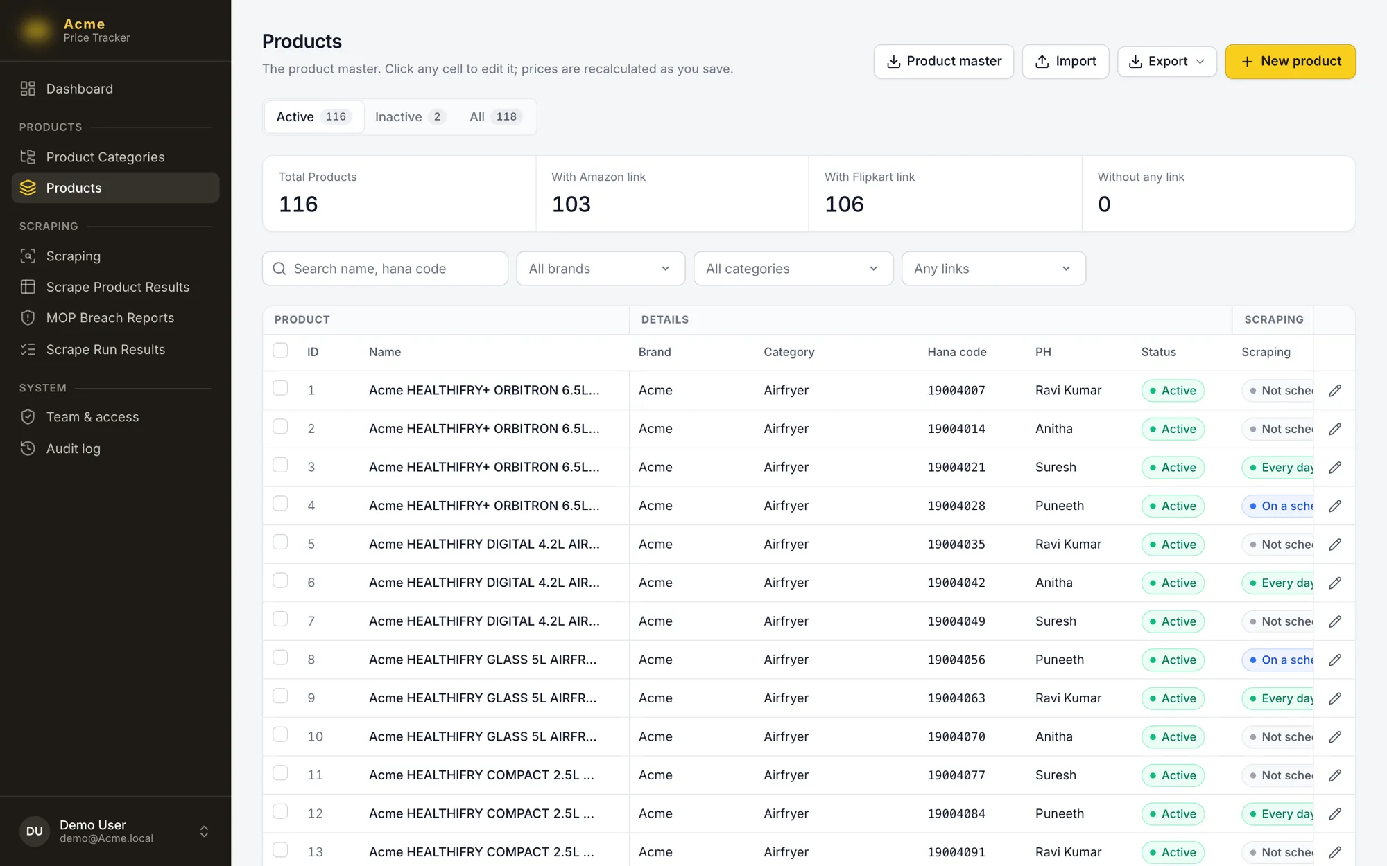The width and height of the screenshot is (1387, 866).
Task: Open the Audit log page link
Action: pyautogui.click(x=116, y=448)
